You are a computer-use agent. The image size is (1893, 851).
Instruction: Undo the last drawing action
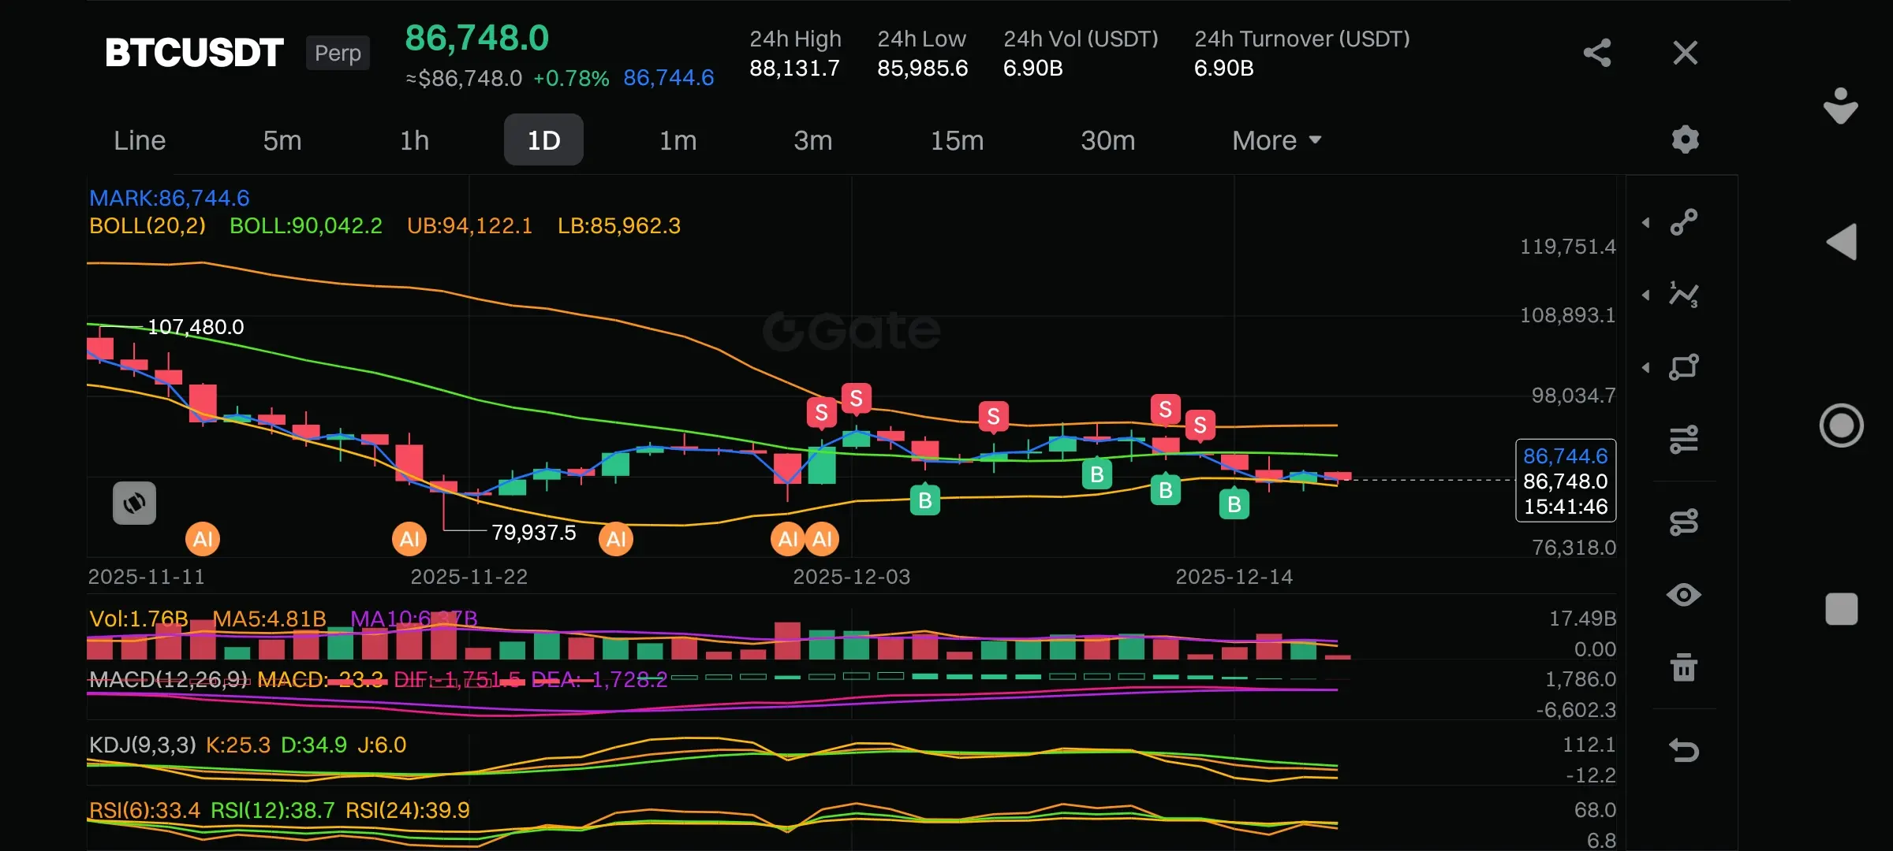pos(1684,749)
